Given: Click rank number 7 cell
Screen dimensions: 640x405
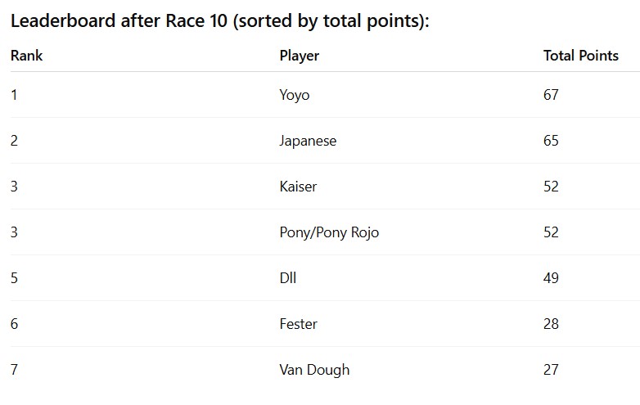Looking at the screenshot, I should (x=14, y=370).
